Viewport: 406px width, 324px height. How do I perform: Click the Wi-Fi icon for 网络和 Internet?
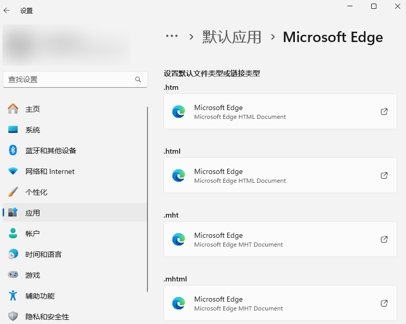(13, 171)
